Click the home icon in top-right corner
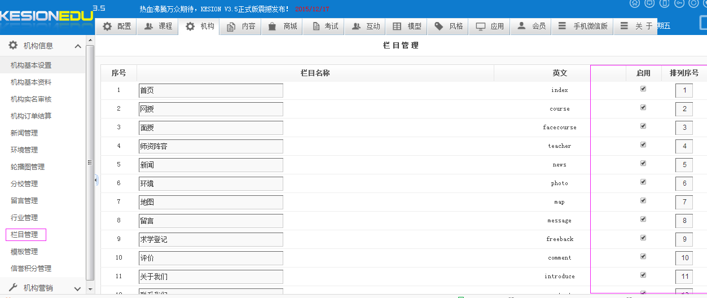This screenshot has height=298, width=707. click(635, 3)
